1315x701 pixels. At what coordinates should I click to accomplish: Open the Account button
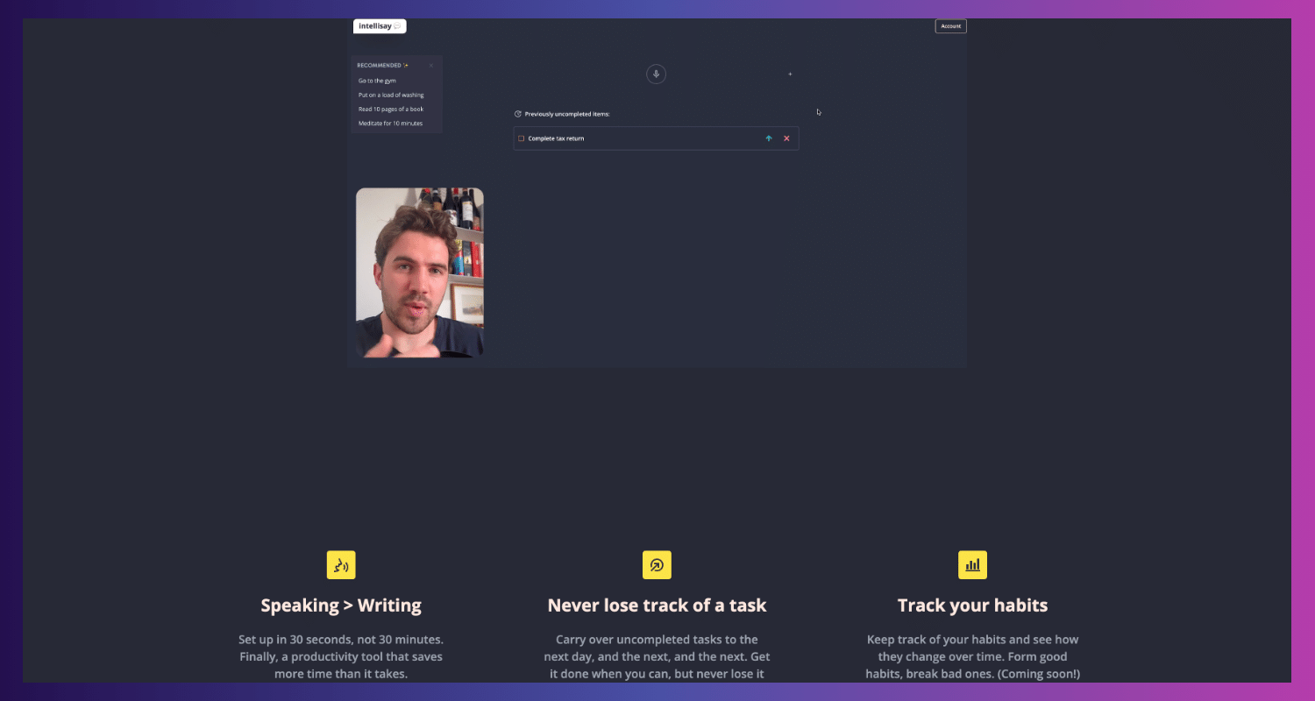[950, 26]
